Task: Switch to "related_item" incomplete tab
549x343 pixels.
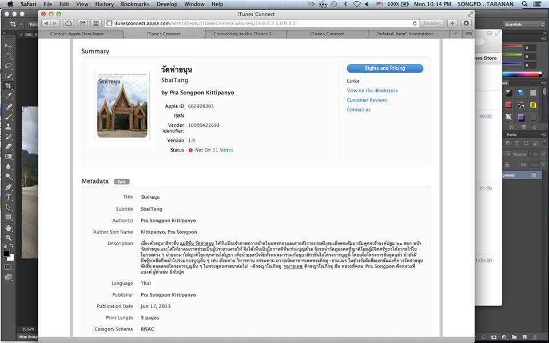Action: coord(407,34)
